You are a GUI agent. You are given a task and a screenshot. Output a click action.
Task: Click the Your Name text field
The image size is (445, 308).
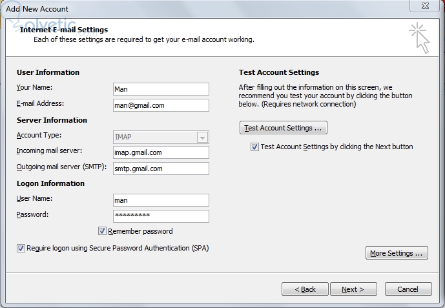tap(161, 89)
